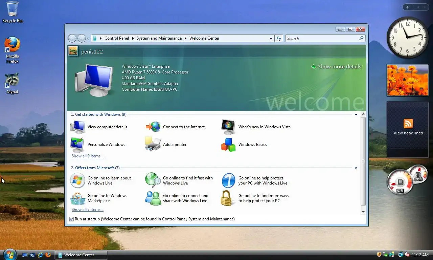Click the Forward navigation button

[x=82, y=38]
